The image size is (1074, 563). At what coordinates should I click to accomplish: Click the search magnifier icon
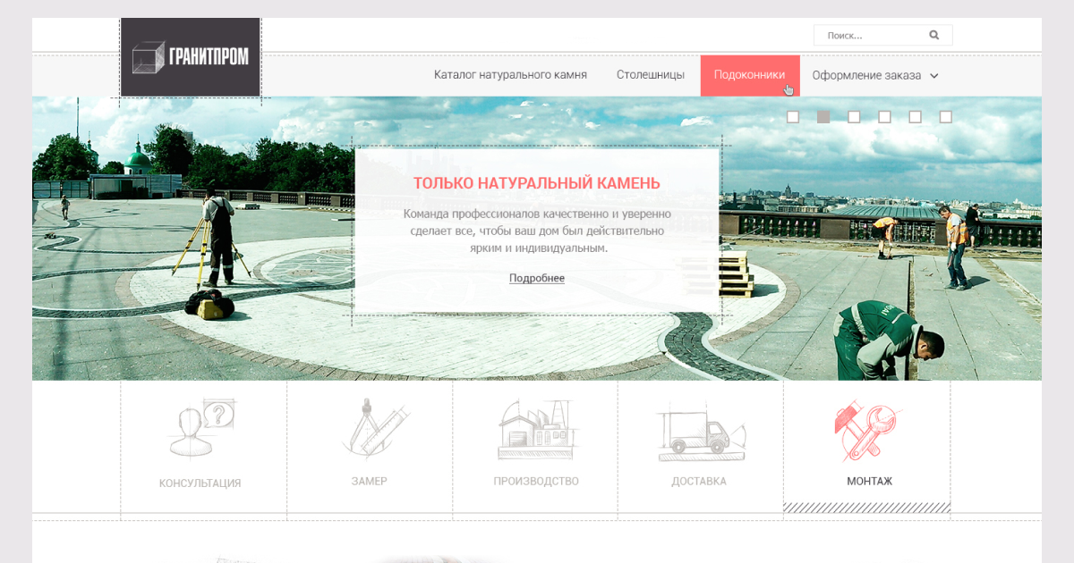[934, 36]
